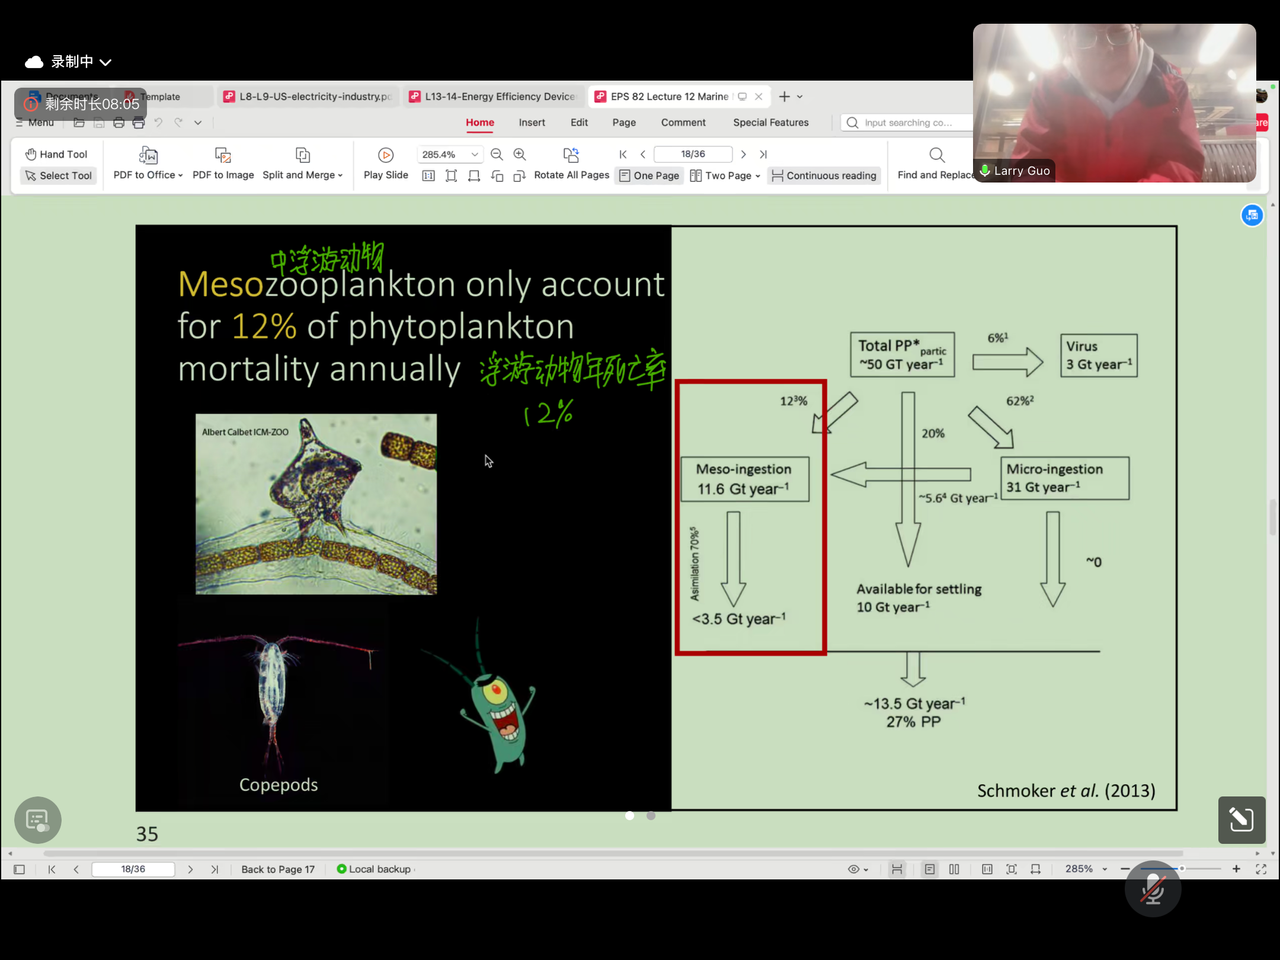Switch to the Insert tab
Image resolution: width=1280 pixels, height=960 pixels.
532,123
